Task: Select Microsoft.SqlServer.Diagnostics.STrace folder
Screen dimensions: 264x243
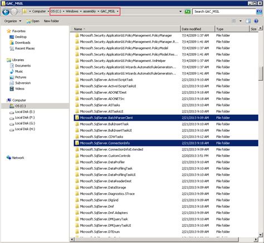Action: point(166,194)
